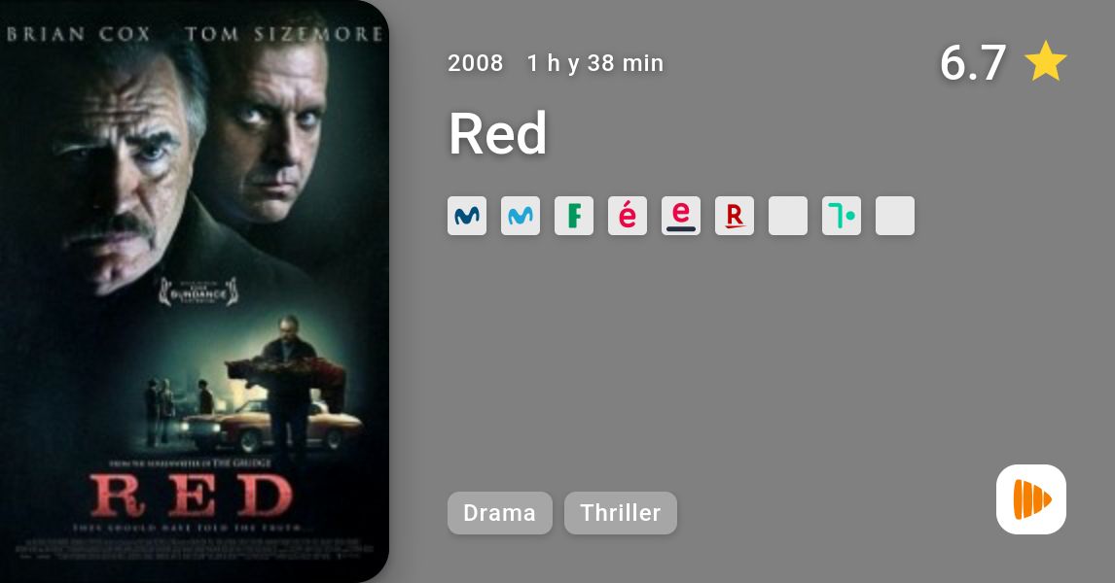Open the light blue Movistar provider icon
Viewport: 1115px width, 583px height.
point(521,216)
